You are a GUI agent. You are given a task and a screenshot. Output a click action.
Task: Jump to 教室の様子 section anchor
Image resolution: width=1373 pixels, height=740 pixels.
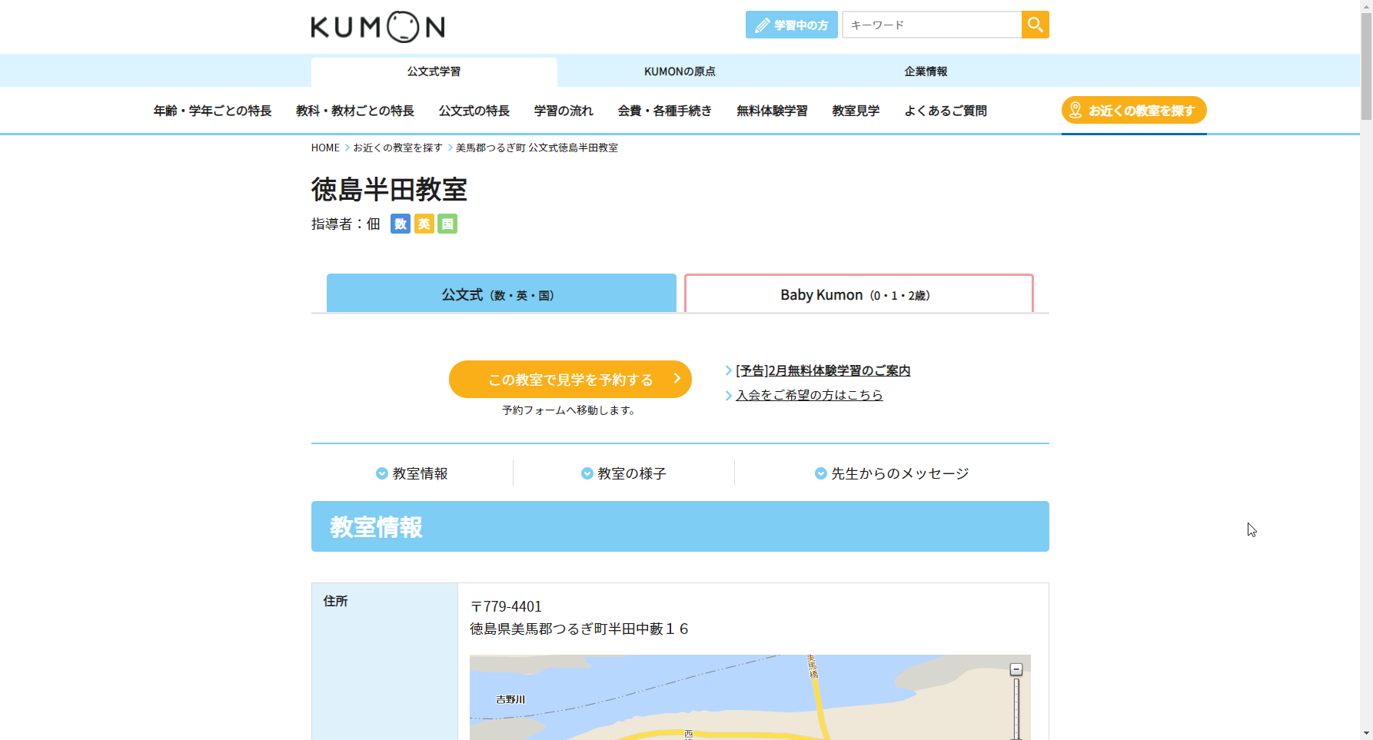click(623, 473)
